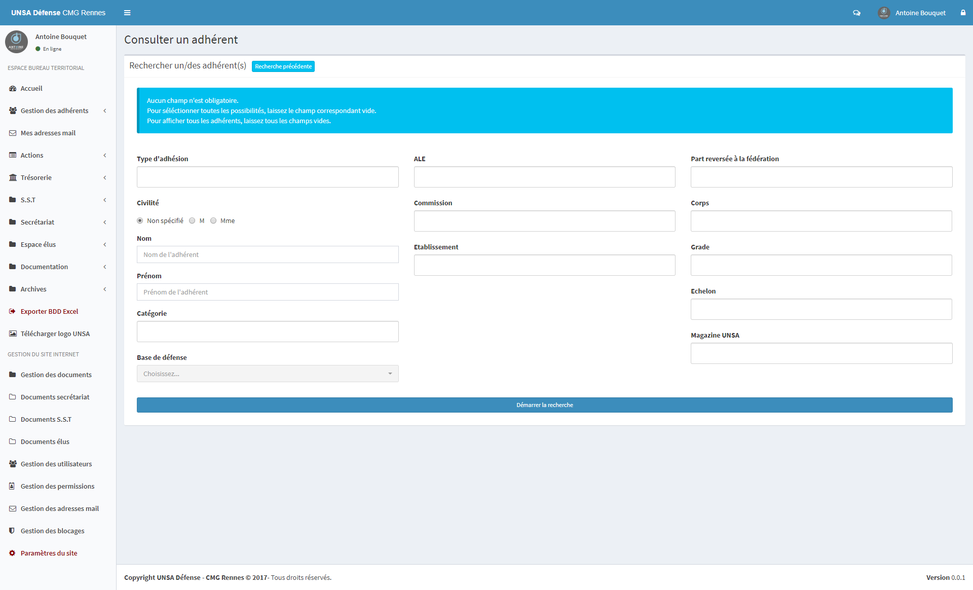This screenshot has width=973, height=590.
Task: Click the lock icon in top bar
Action: (963, 13)
